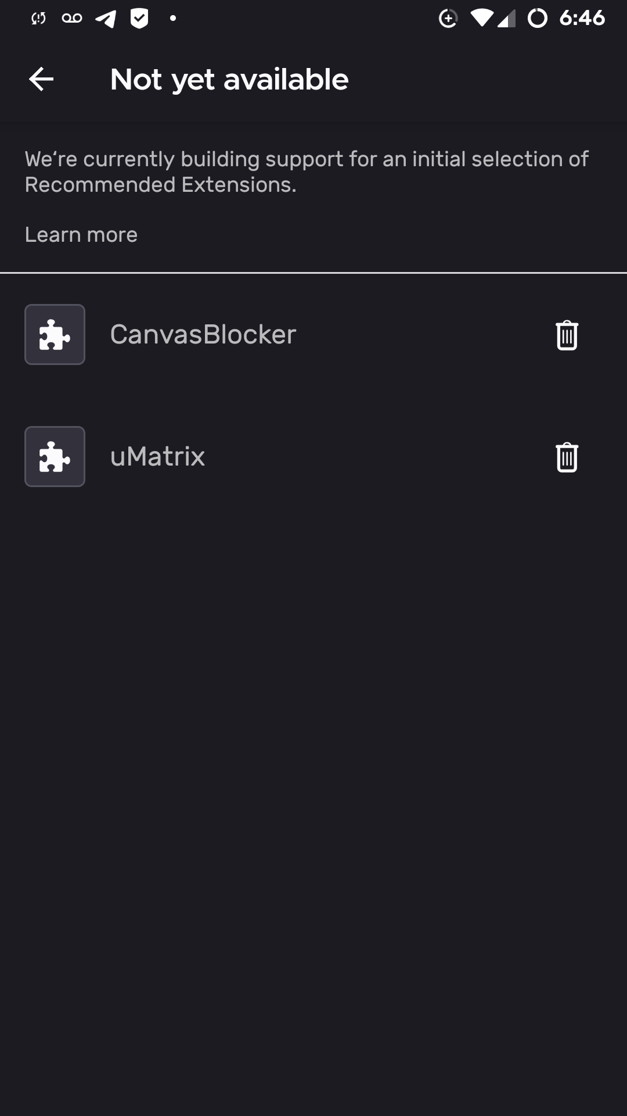627x1116 pixels.
Task: Open the Learn more link
Action: coord(81,235)
